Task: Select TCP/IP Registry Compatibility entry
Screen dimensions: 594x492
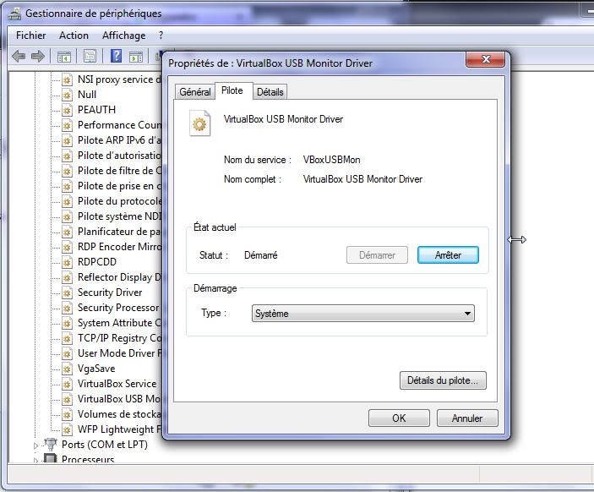Action: [119, 338]
